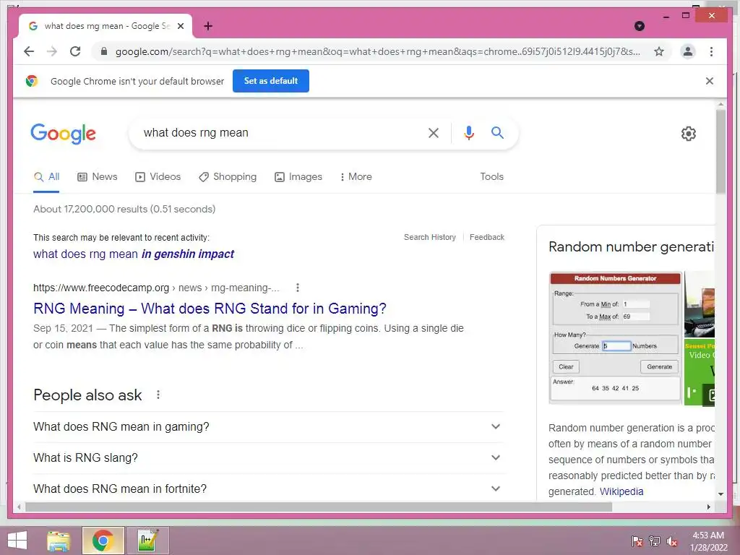Dismiss the default browser notification bar
Screen dimensions: 740x555
709,81
